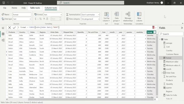Viewport: 184px width, 104px height.
Task: Click the Save icon in title bar
Action: (4, 3)
